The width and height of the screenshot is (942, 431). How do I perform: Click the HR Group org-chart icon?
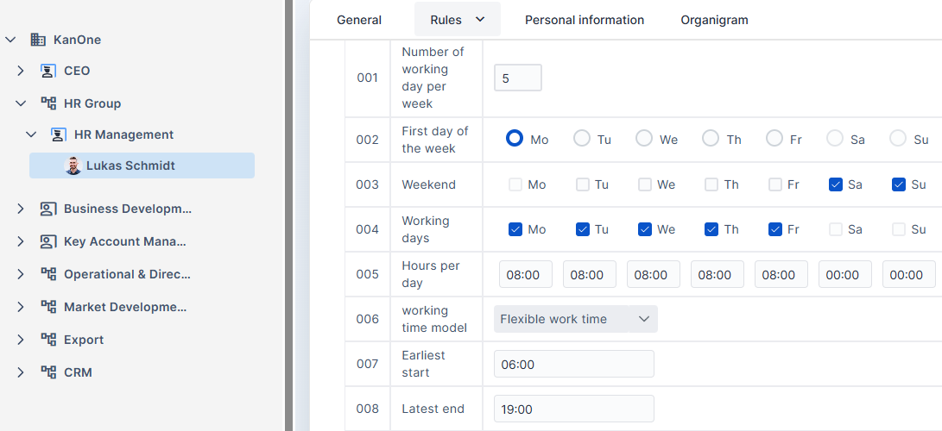click(x=48, y=103)
